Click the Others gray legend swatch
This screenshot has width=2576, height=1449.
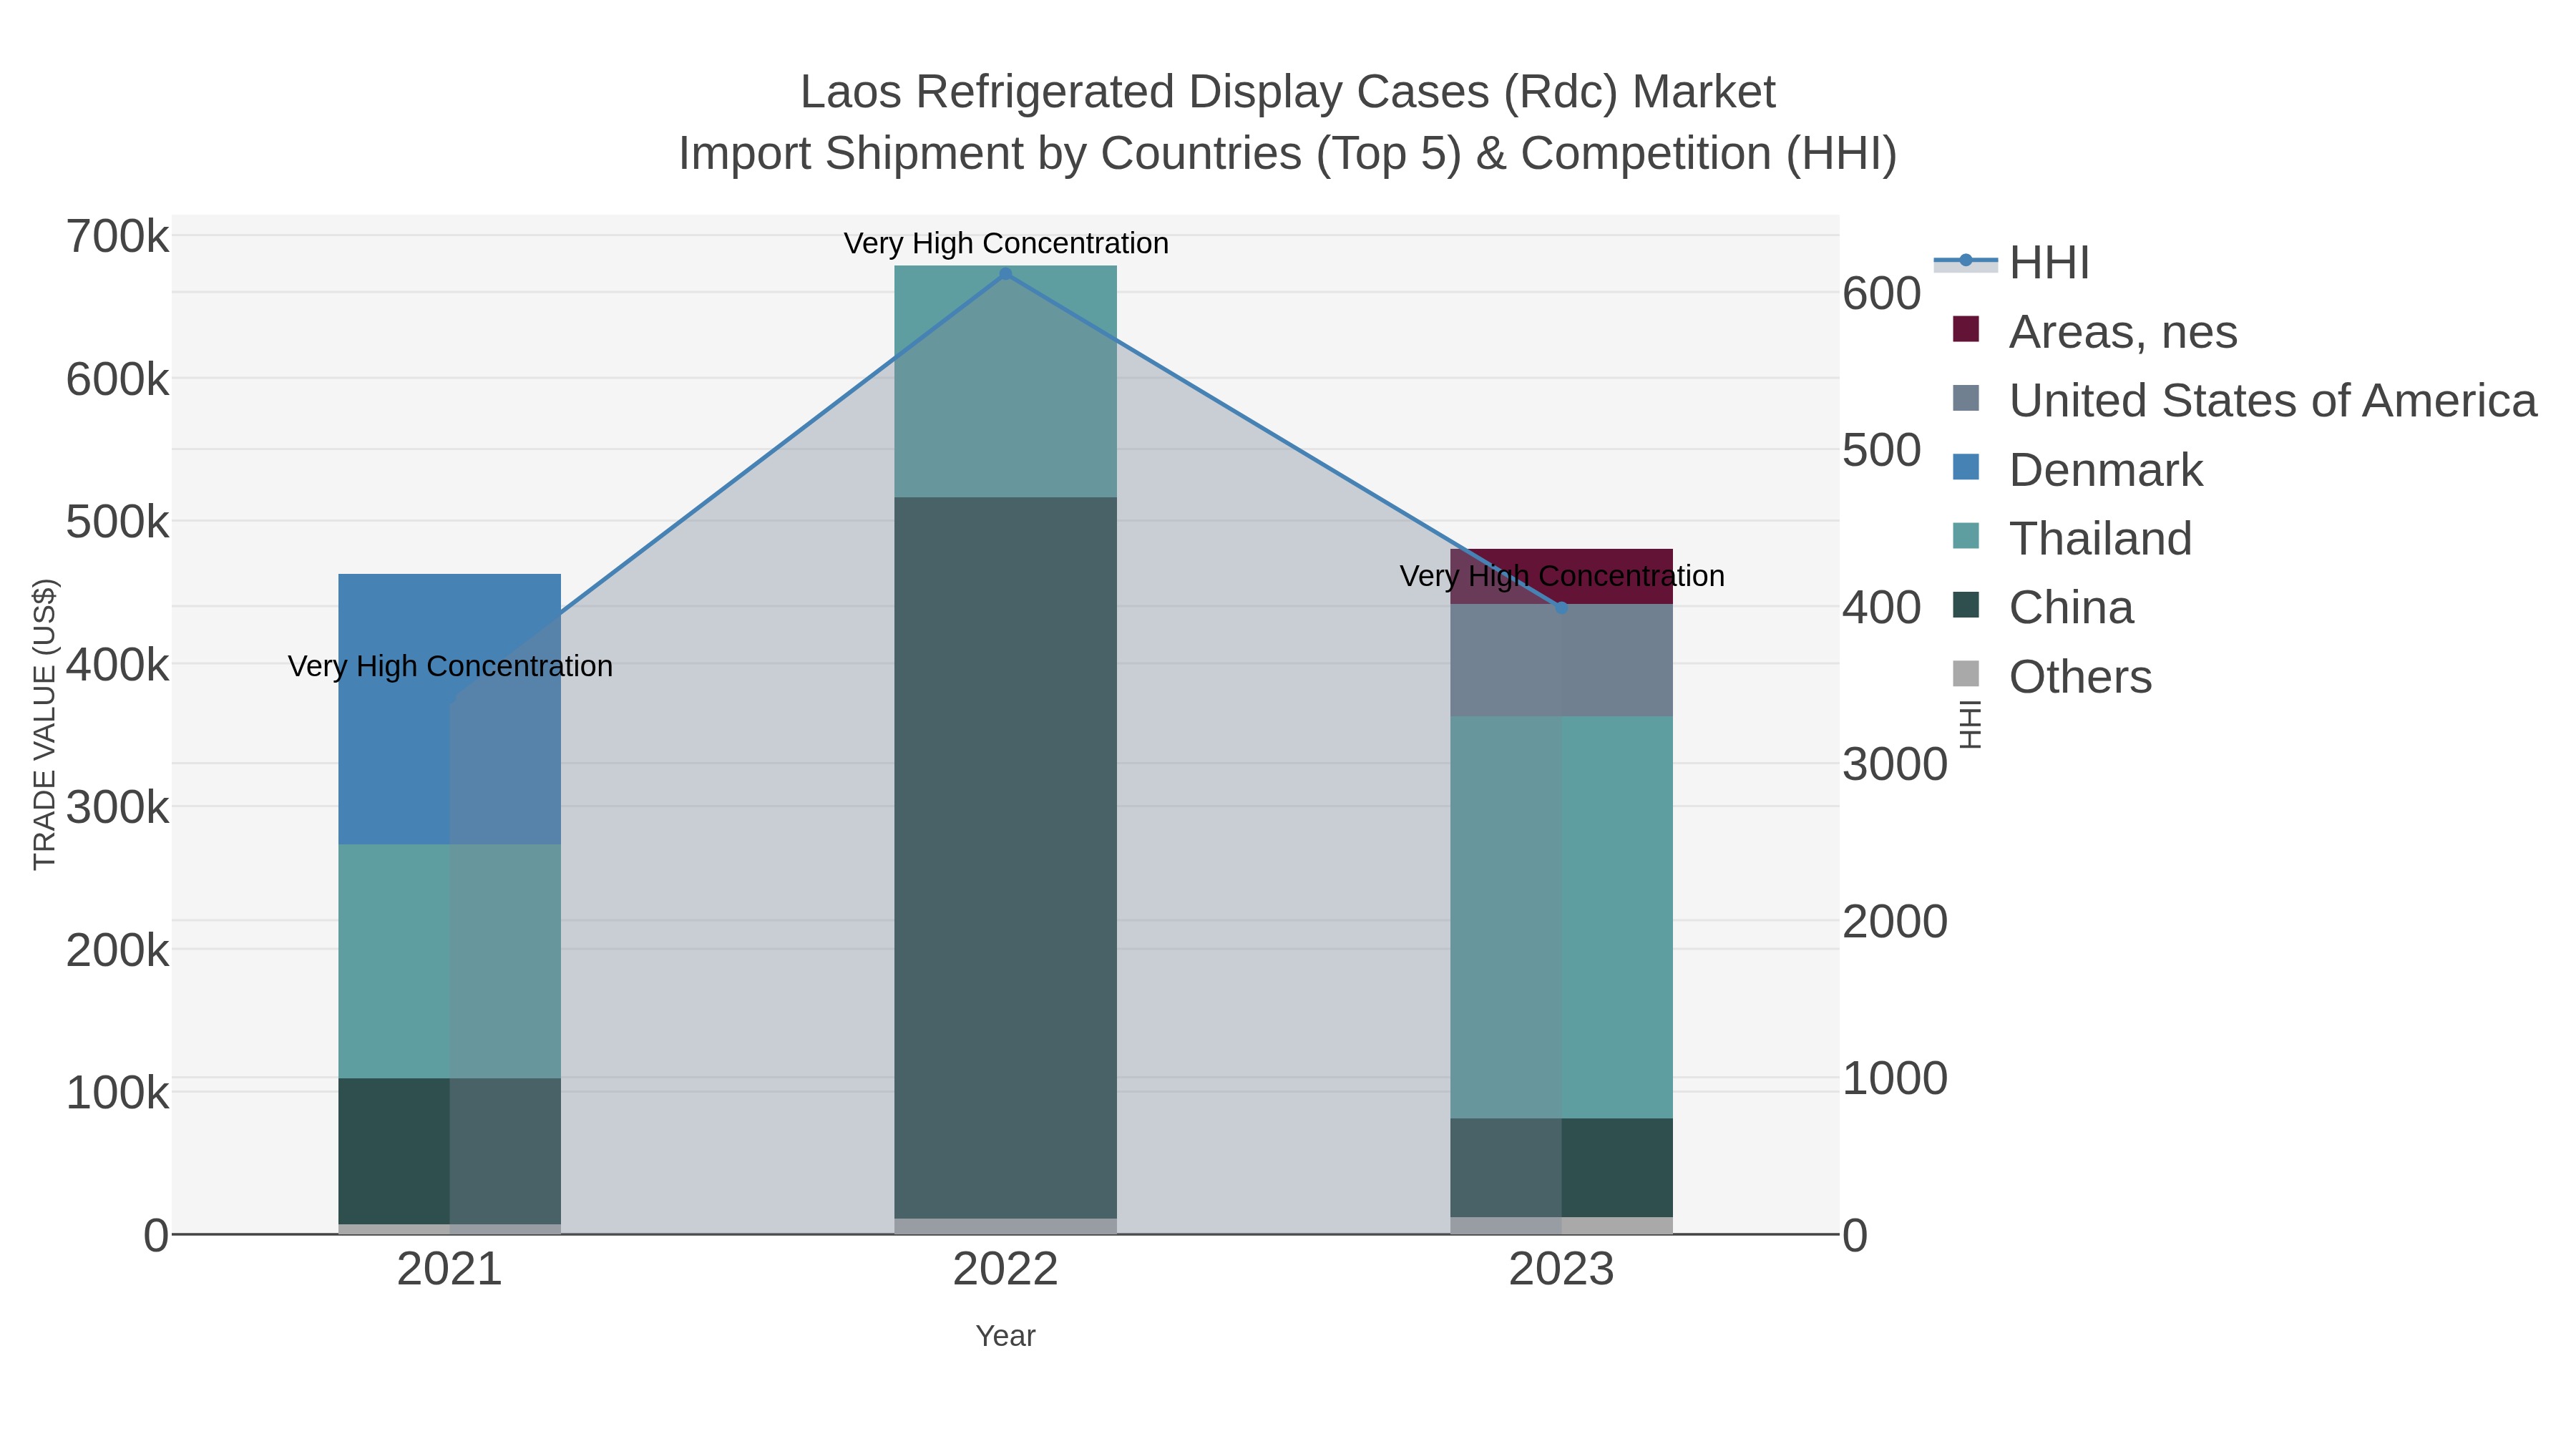click(x=1966, y=674)
